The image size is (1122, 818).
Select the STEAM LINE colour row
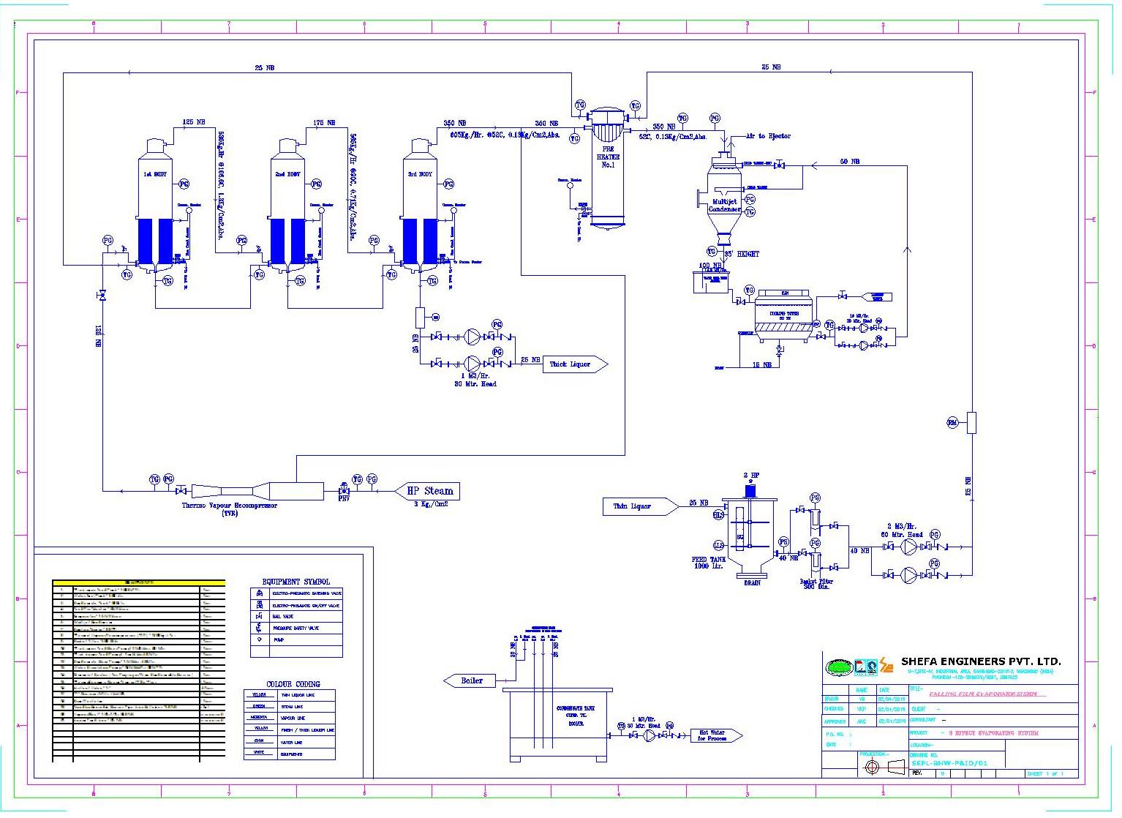(290, 707)
